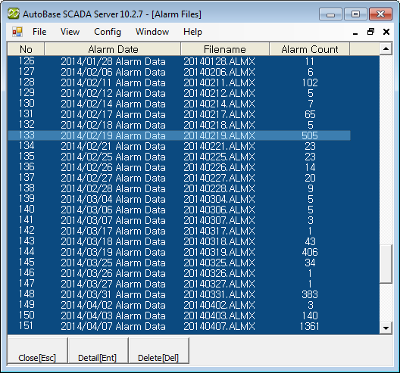This screenshot has width=400, height=373.
Task: Click the scrollbar up arrow
Action: 386,48
